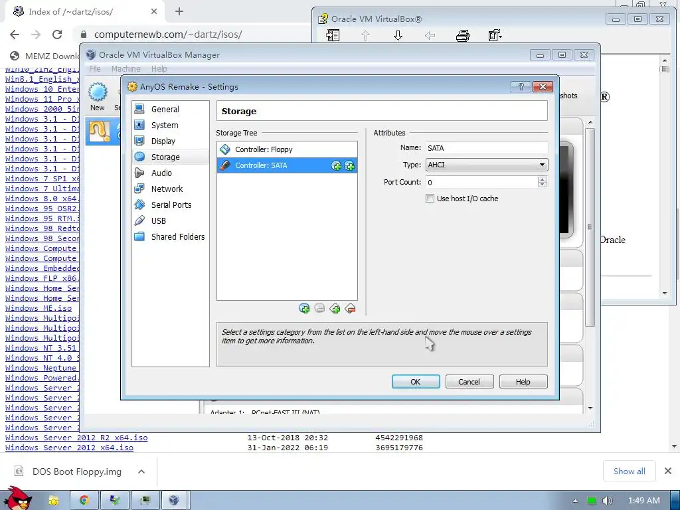The height and width of the screenshot is (510, 680).
Task: Open Windows Server 2012 x64.iso link
Action: (x=69, y=448)
